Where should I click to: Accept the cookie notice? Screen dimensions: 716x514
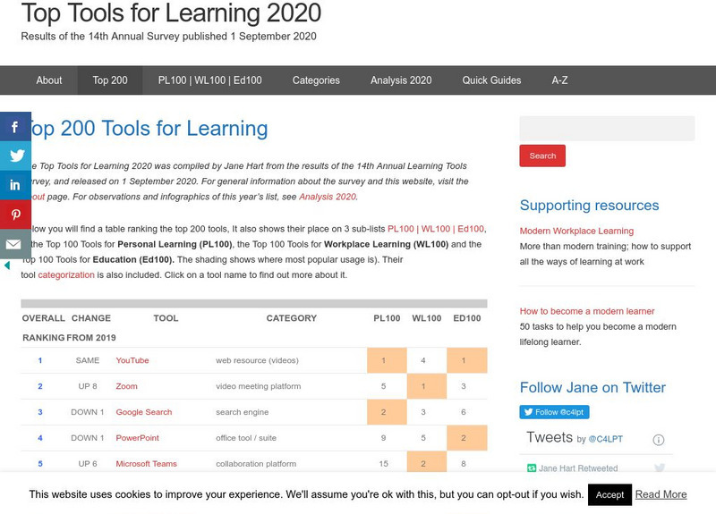609,494
